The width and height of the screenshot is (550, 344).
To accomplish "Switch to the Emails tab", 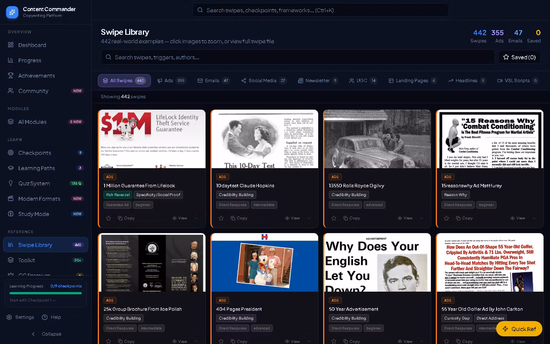I will 214,81.
